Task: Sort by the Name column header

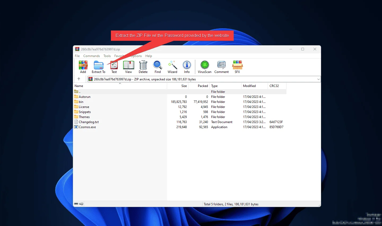Action: [120, 86]
